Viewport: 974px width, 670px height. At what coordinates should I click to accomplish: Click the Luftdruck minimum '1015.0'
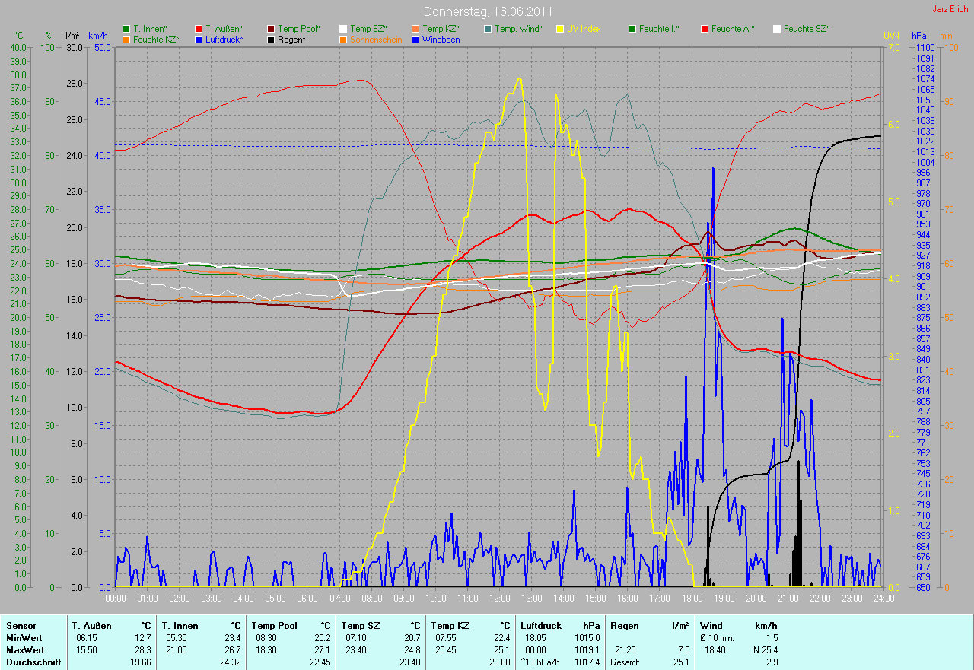587,638
